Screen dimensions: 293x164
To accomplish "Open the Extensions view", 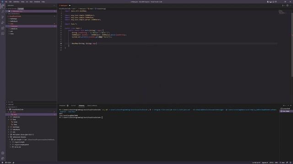I will (x=3, y=28).
